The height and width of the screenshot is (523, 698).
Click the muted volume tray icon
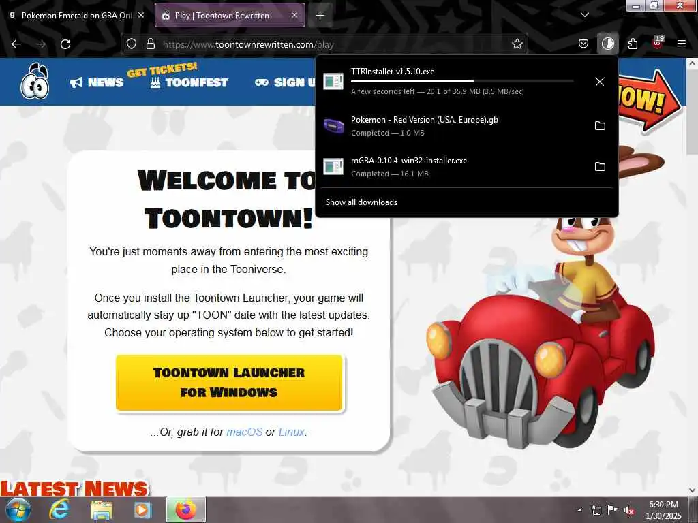(x=629, y=510)
